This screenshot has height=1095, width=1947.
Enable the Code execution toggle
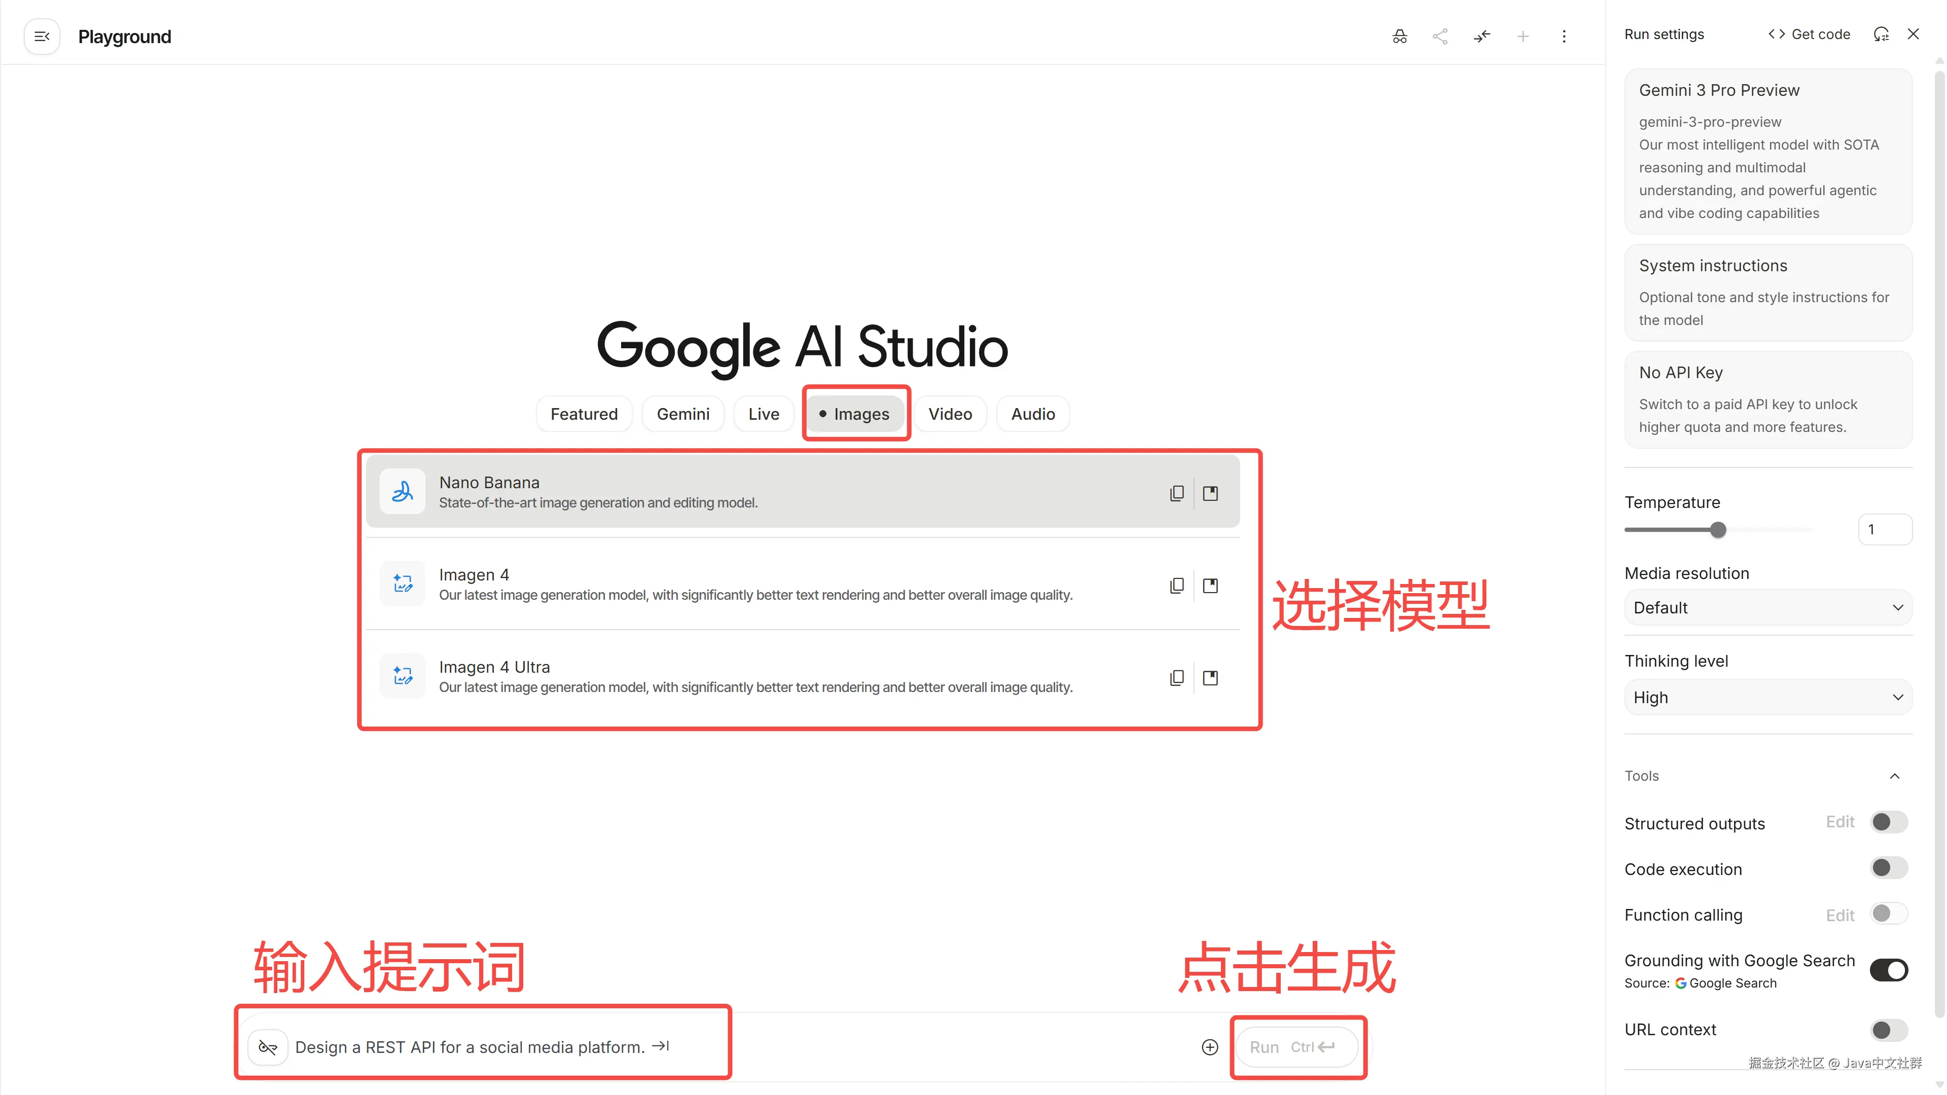tap(1888, 868)
